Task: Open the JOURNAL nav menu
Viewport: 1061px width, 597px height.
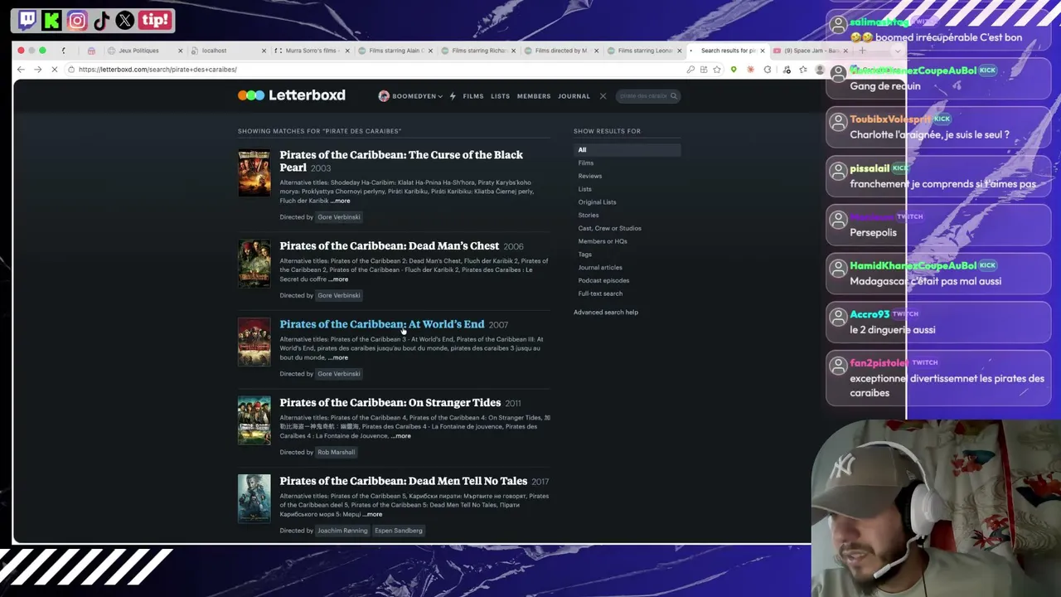Action: (574, 96)
